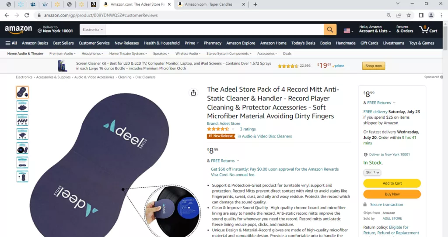
Task: Expand the Electronics search category dropdown
Action: pyautogui.click(x=92, y=30)
